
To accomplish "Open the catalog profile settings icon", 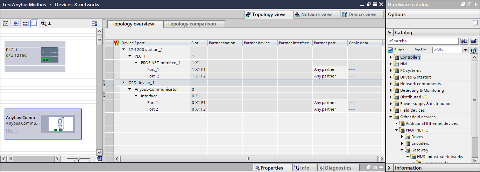I will (474, 50).
